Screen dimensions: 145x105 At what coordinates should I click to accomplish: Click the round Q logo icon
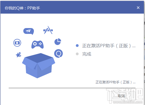[x=58, y=53]
